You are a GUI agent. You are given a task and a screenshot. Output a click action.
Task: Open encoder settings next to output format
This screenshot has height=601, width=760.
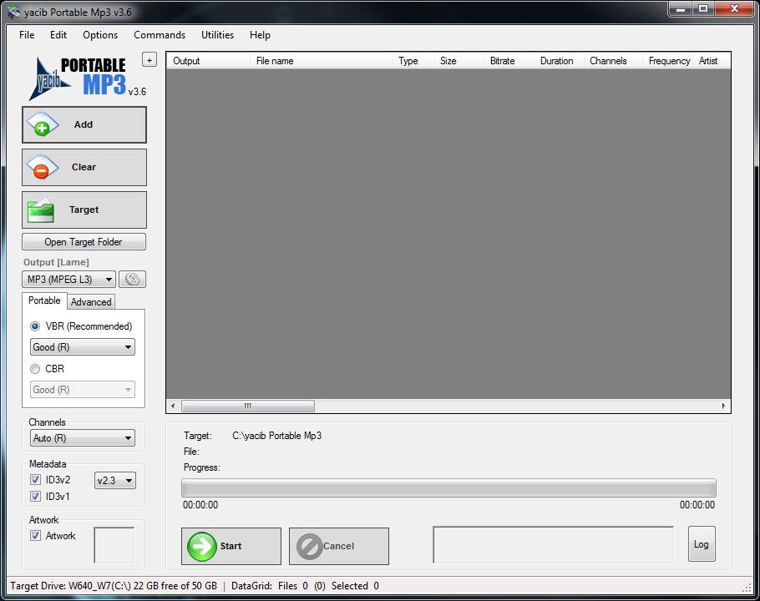coord(132,280)
